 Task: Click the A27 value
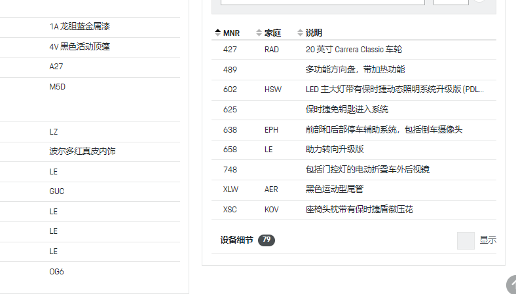point(56,67)
